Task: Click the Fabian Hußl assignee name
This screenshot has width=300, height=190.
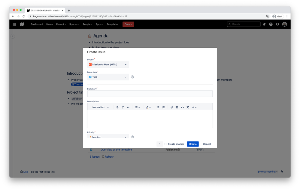Action: [173, 150]
